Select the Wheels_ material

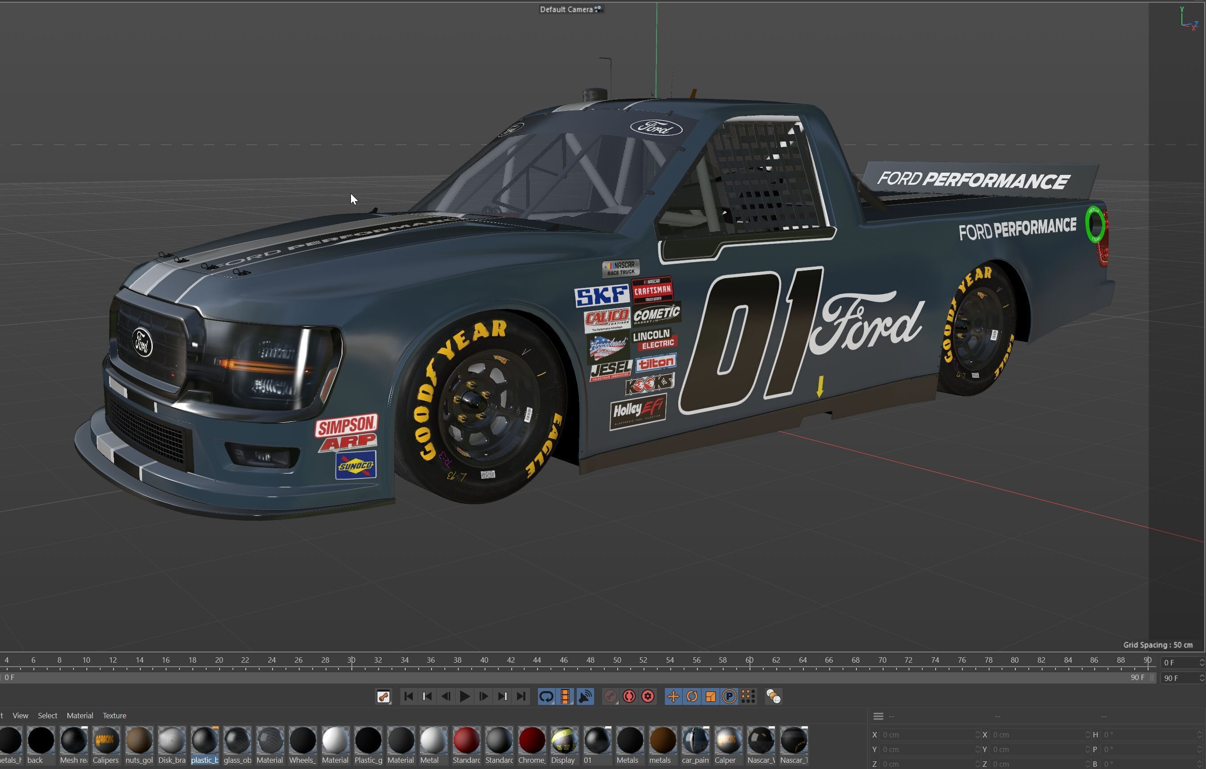point(302,745)
